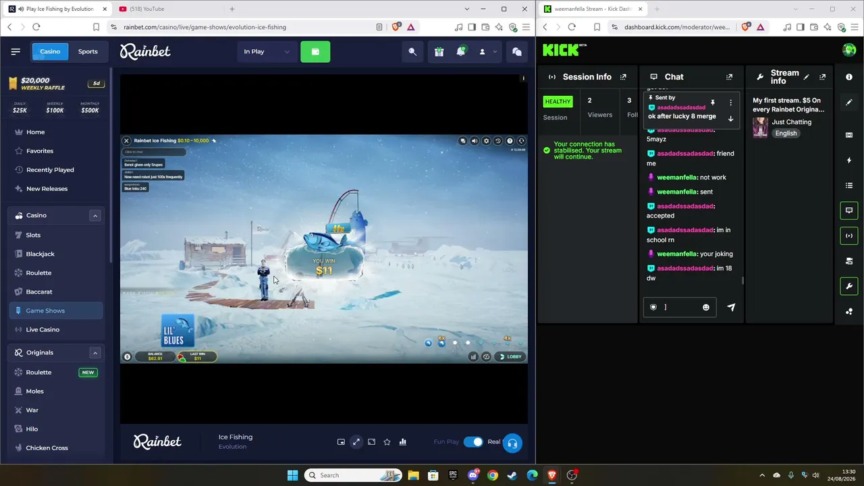Open the Ice Fishing game settings gear
This screenshot has height=486, width=864.
[486, 141]
